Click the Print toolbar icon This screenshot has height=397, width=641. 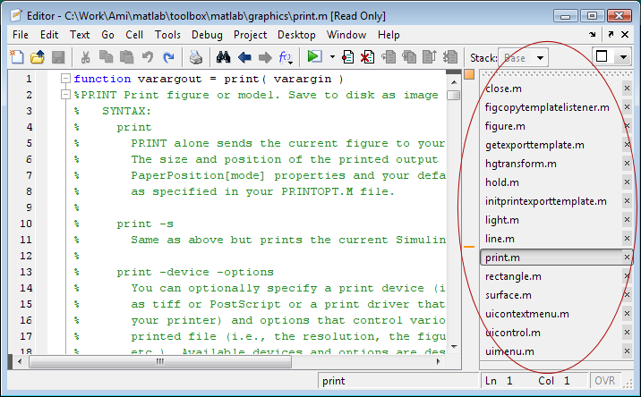point(195,57)
